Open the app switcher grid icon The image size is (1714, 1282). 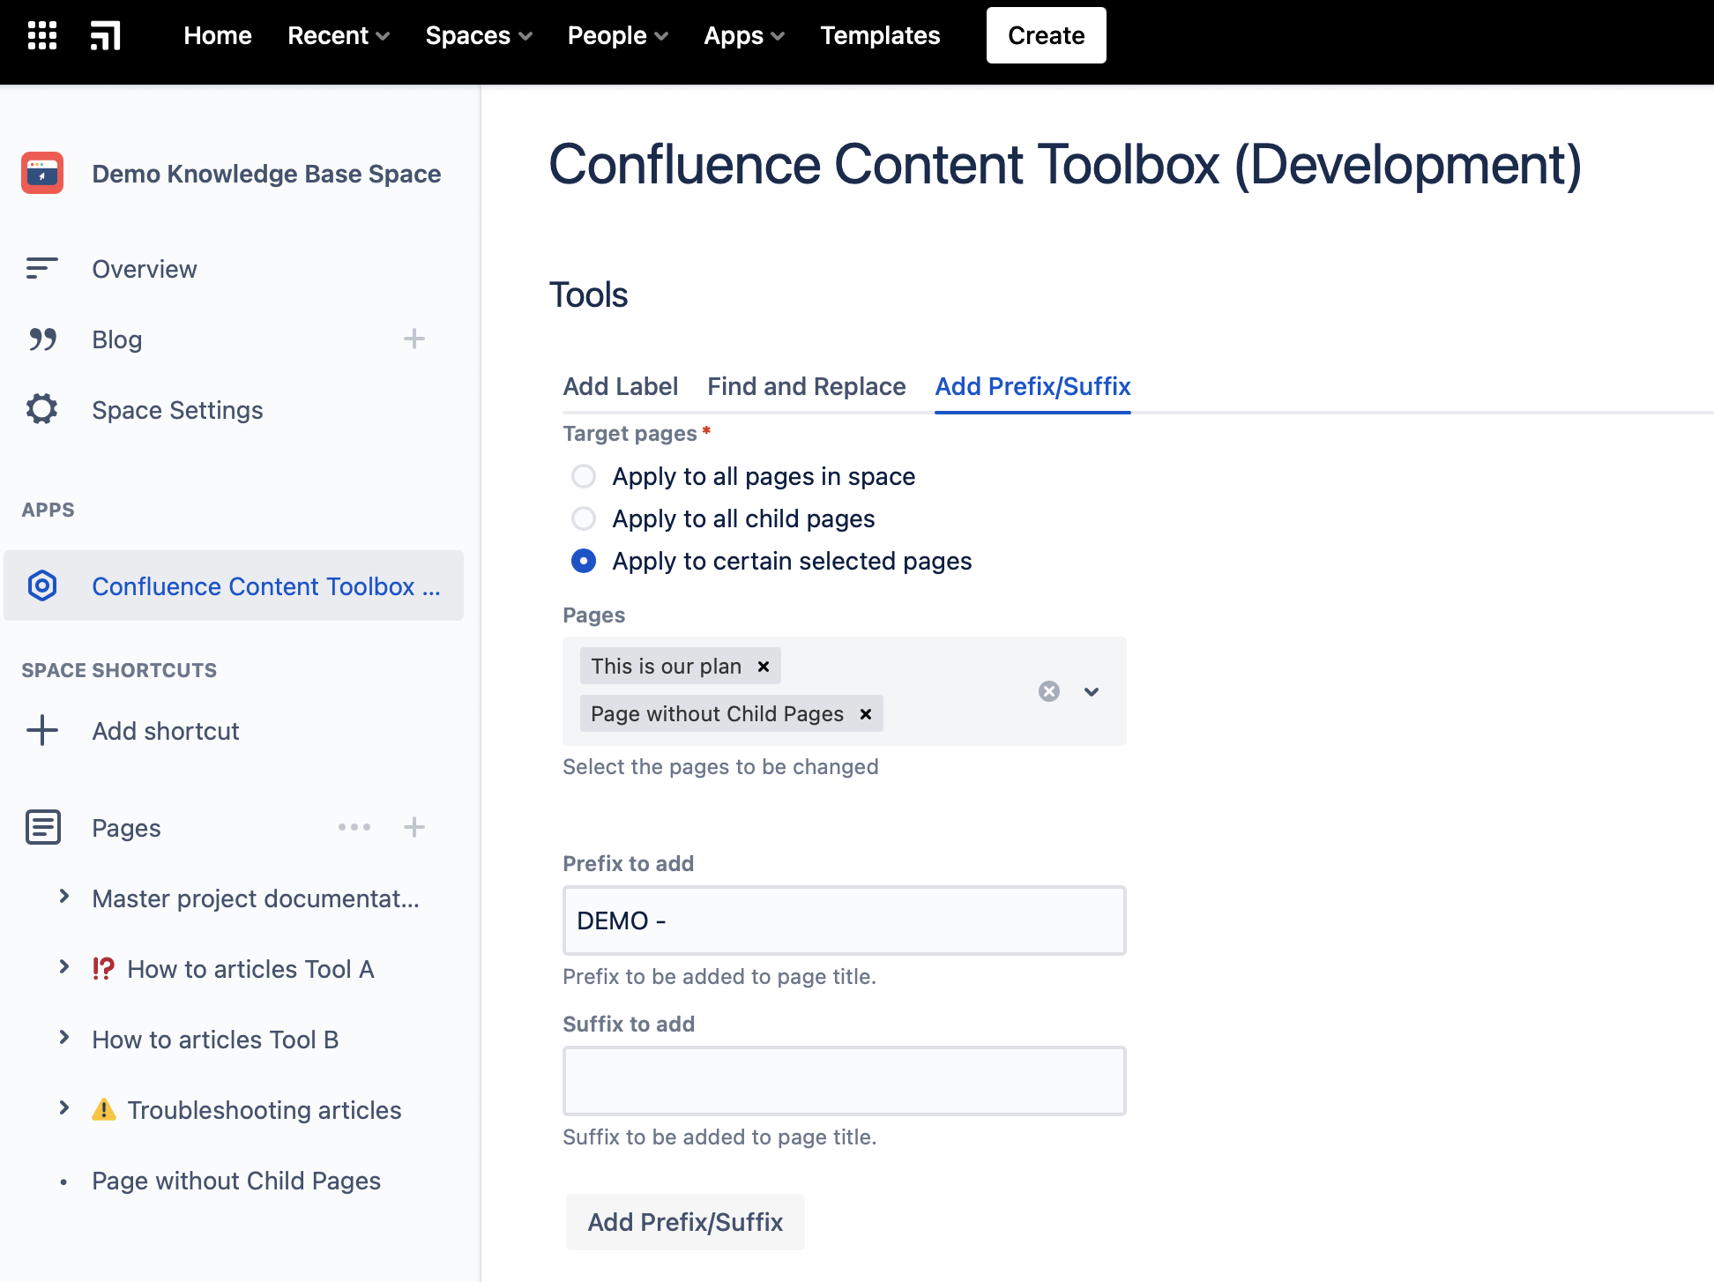(42, 35)
